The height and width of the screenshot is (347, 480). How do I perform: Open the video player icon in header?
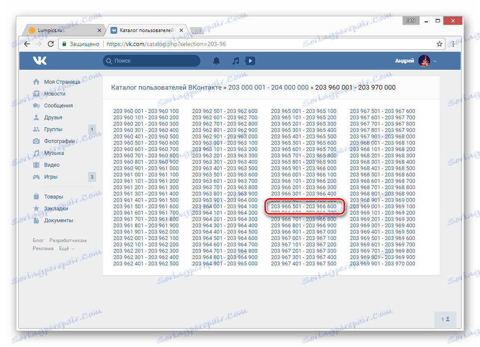(x=250, y=61)
